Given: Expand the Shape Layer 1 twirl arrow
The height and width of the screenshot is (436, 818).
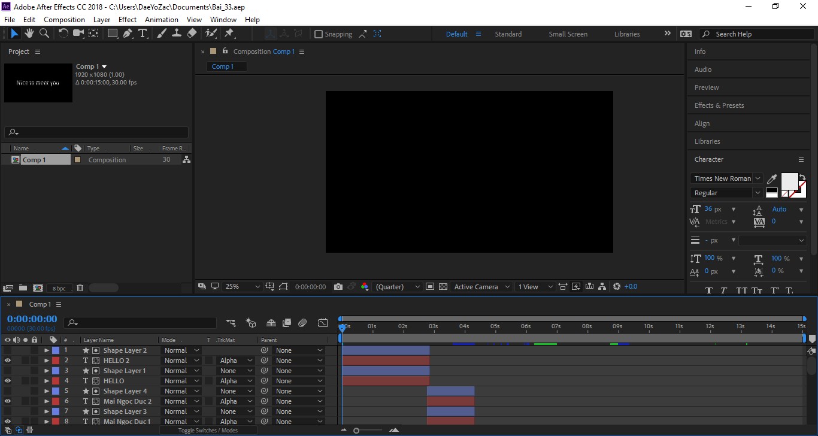Looking at the screenshot, I should point(46,371).
